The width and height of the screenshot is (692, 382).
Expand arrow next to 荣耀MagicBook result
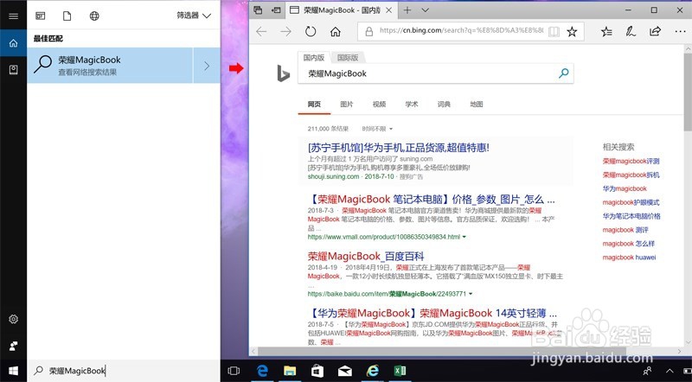tap(207, 66)
